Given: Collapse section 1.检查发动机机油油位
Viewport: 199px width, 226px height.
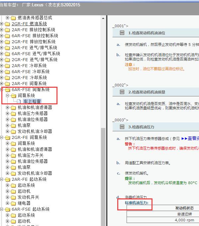Looking at the screenshot, I should (122, 33).
